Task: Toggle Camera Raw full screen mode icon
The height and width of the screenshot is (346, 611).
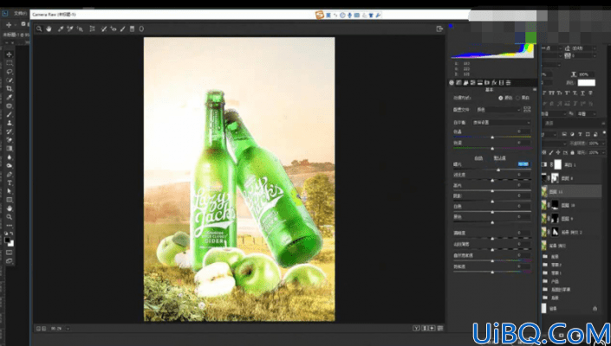Action: [x=439, y=29]
